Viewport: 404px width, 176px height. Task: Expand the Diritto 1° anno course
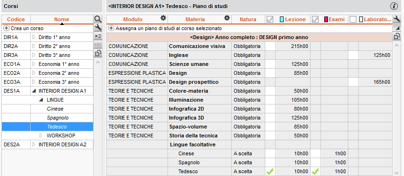[34, 37]
